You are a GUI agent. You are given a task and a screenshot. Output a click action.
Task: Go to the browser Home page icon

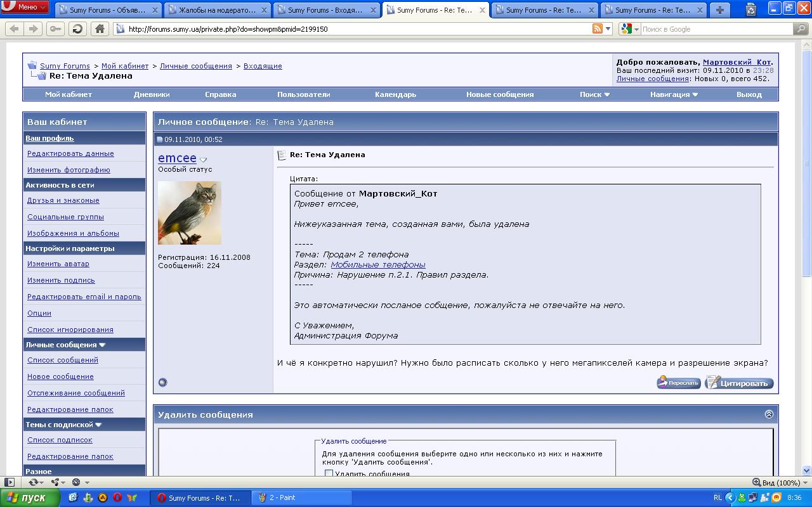(x=99, y=29)
